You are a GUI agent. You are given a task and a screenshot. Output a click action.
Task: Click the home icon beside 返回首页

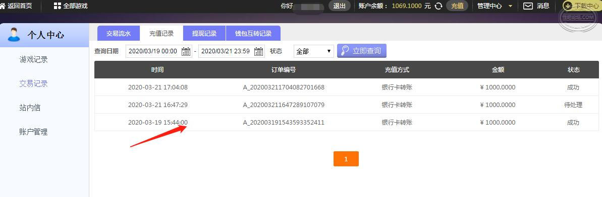click(3, 6)
